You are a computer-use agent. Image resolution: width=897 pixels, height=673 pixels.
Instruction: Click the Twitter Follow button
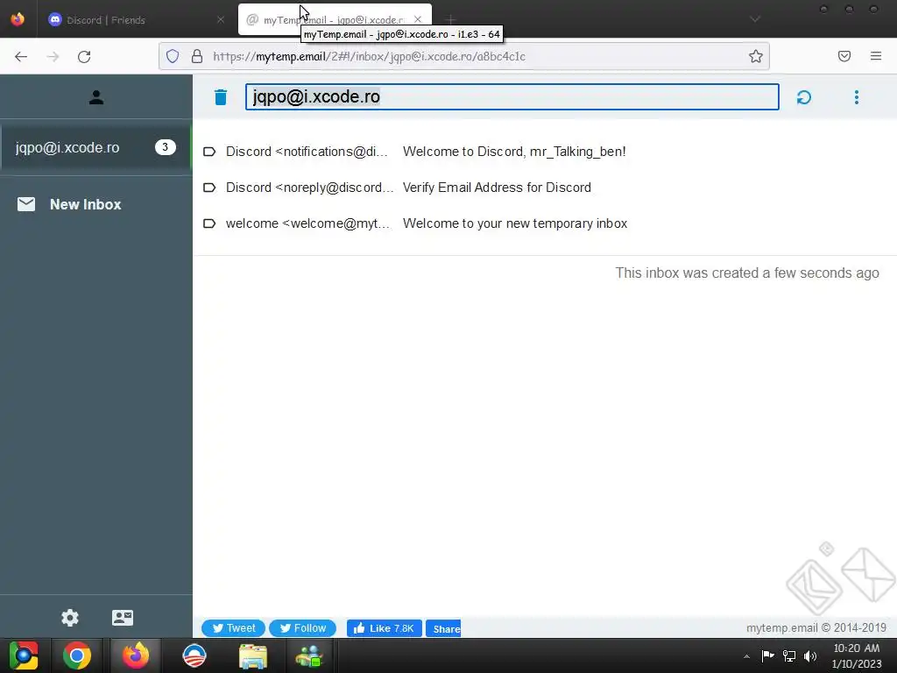pos(302,628)
